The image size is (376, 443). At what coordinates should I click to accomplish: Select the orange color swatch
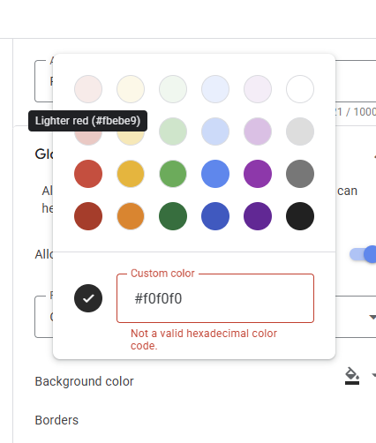[131, 216]
